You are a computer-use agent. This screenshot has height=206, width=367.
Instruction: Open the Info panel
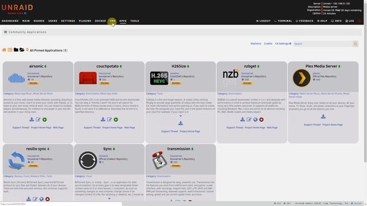pyautogui.click(x=337, y=21)
